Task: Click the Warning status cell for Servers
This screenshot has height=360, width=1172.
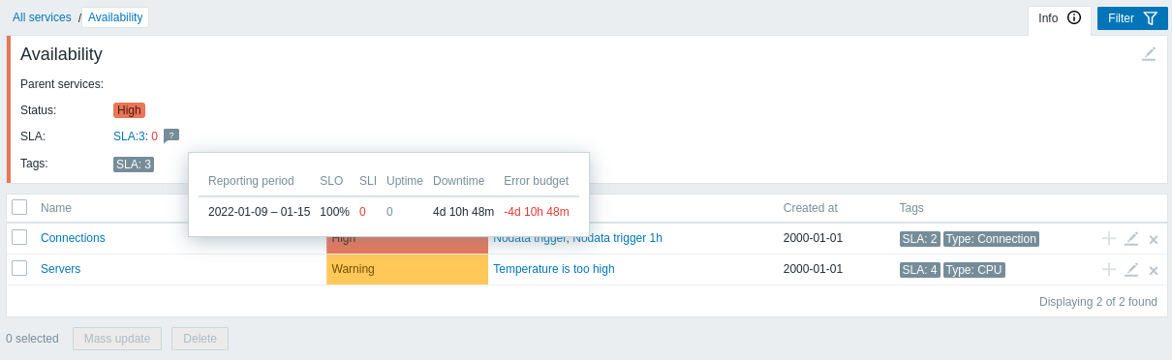Action: (x=408, y=270)
